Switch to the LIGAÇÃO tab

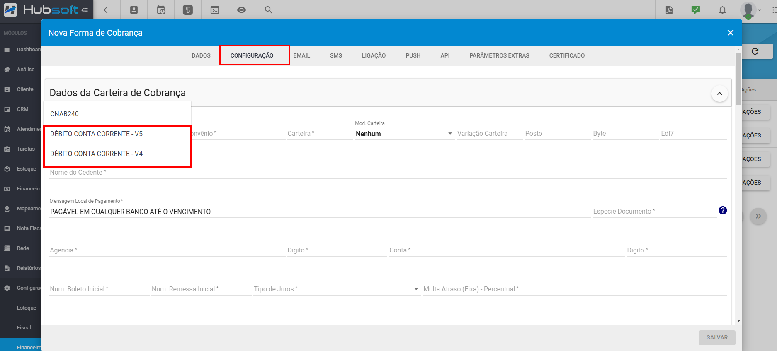pyautogui.click(x=374, y=55)
